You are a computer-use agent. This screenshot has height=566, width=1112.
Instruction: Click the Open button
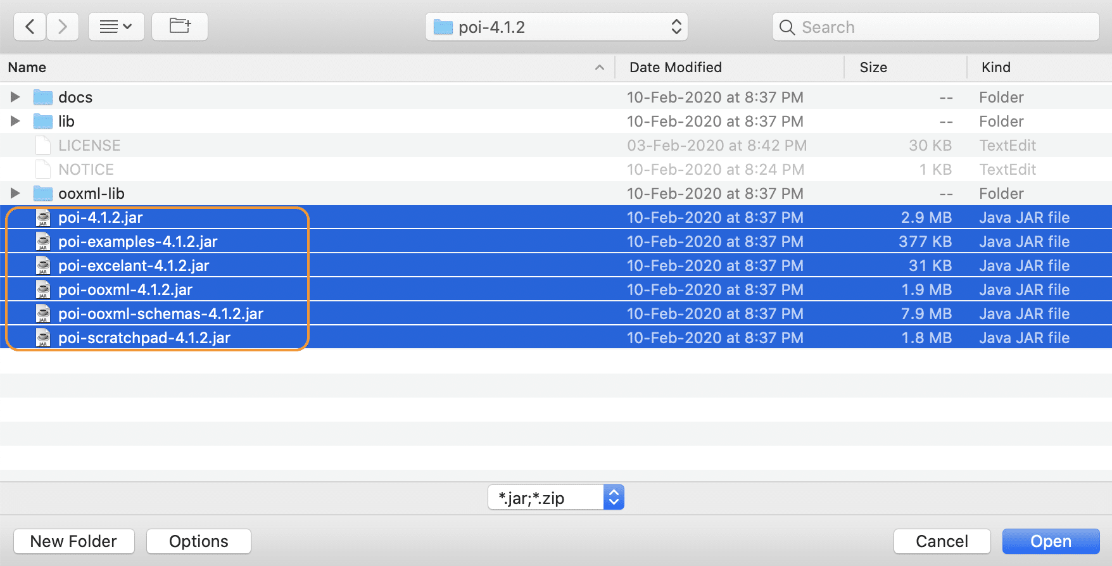(1051, 541)
